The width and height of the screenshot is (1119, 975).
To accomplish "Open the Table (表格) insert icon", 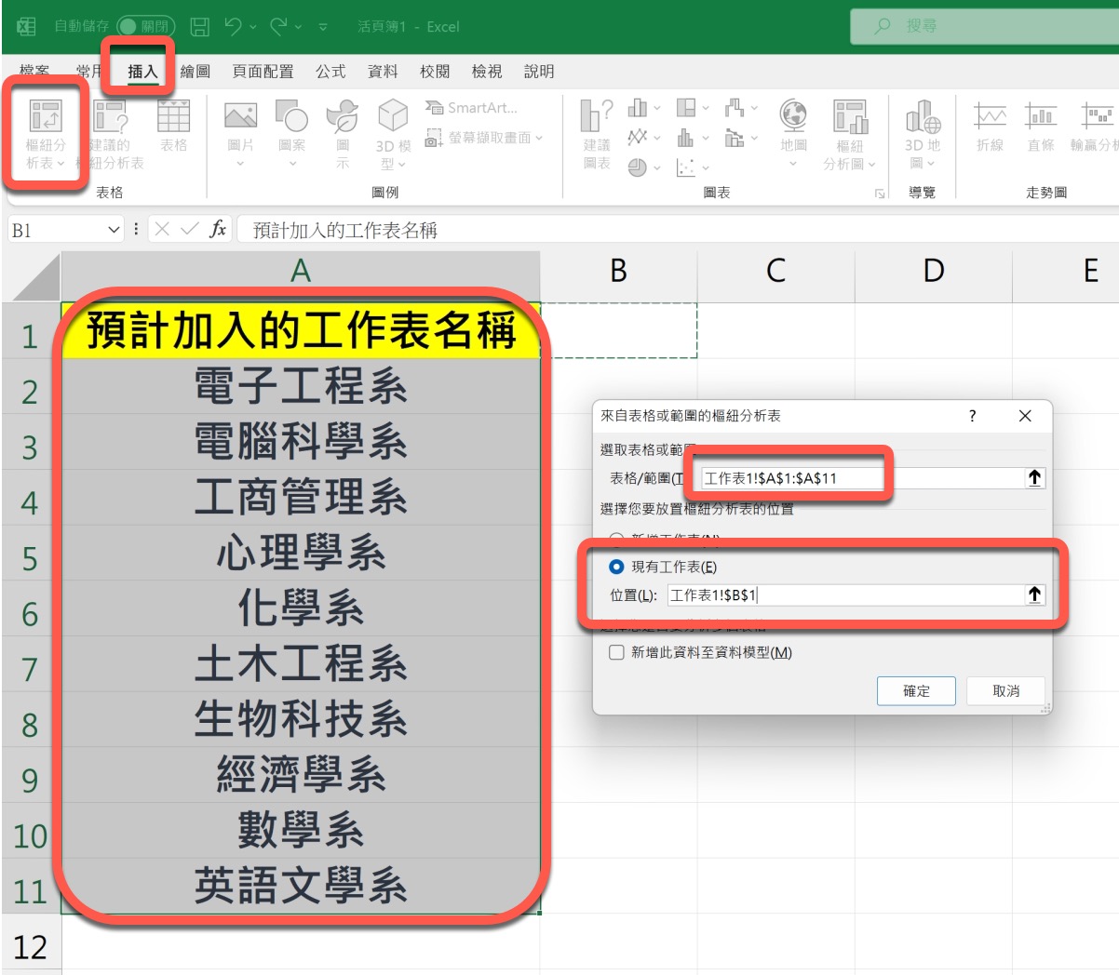I will (x=173, y=119).
